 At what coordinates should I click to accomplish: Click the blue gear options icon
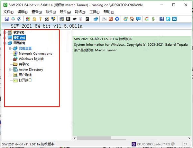(x=117, y=19)
